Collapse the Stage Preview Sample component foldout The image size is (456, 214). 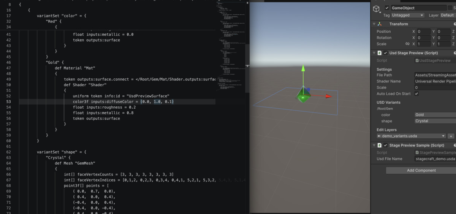click(x=374, y=145)
